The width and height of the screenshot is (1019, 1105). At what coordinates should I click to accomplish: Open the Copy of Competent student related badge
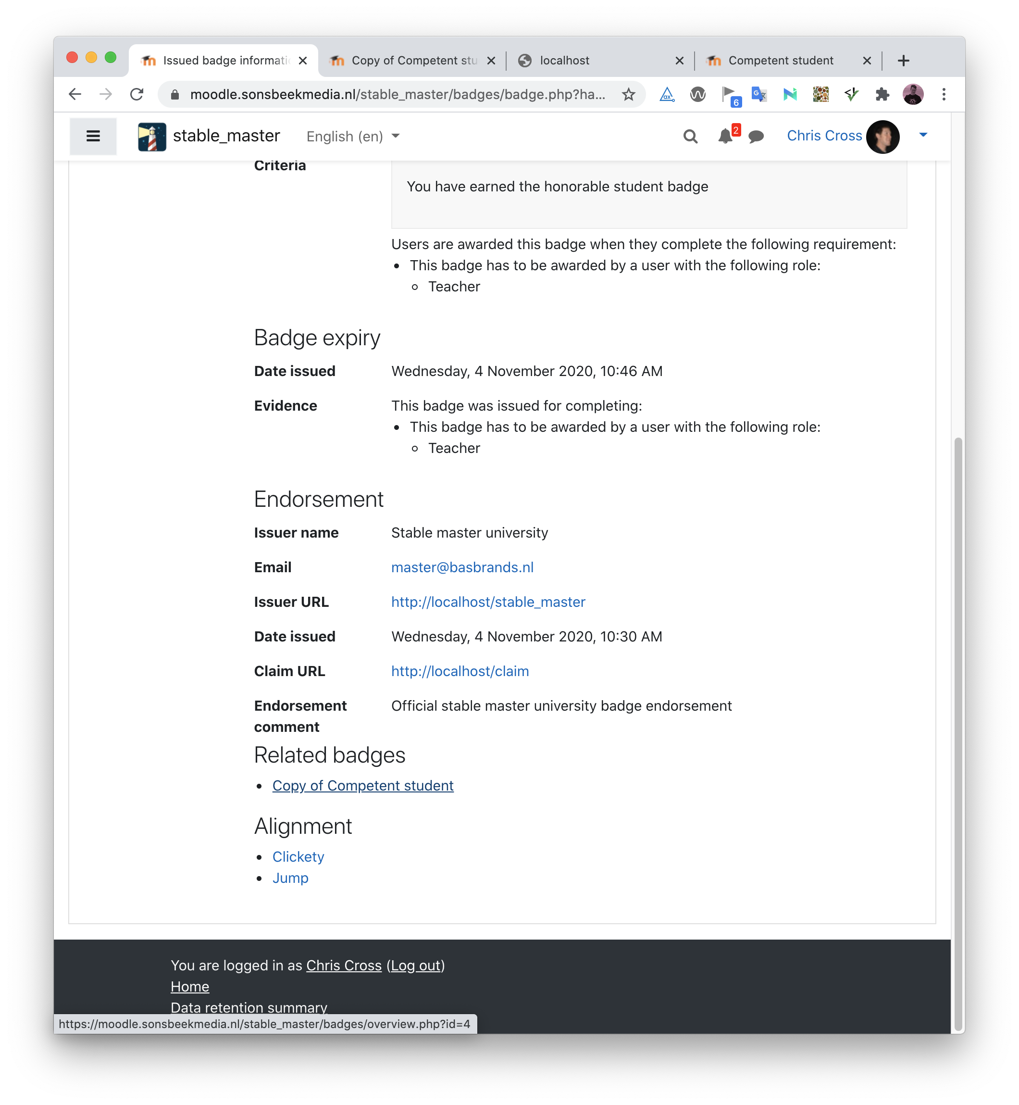(363, 785)
